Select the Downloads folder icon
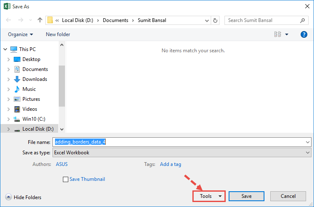The height and width of the screenshot is (207, 314). (17, 79)
